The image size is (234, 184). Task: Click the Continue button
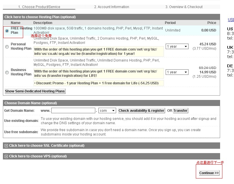(209, 173)
